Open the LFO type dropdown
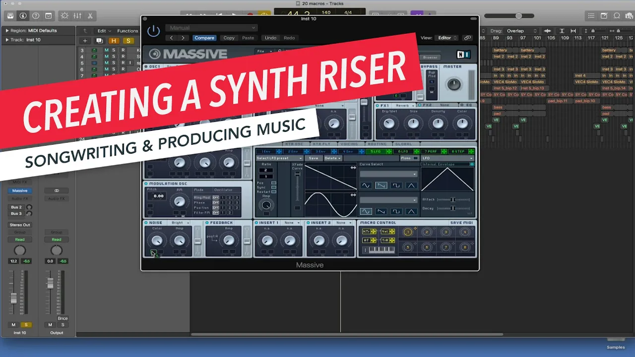 pyautogui.click(x=447, y=158)
